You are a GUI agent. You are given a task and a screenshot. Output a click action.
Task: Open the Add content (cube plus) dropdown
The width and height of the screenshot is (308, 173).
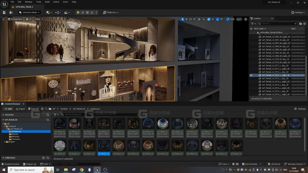49,12
